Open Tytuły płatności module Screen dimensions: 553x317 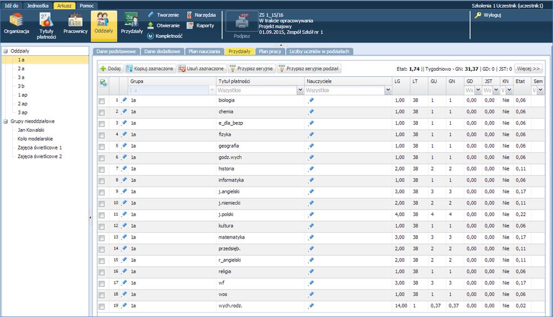(x=46, y=26)
